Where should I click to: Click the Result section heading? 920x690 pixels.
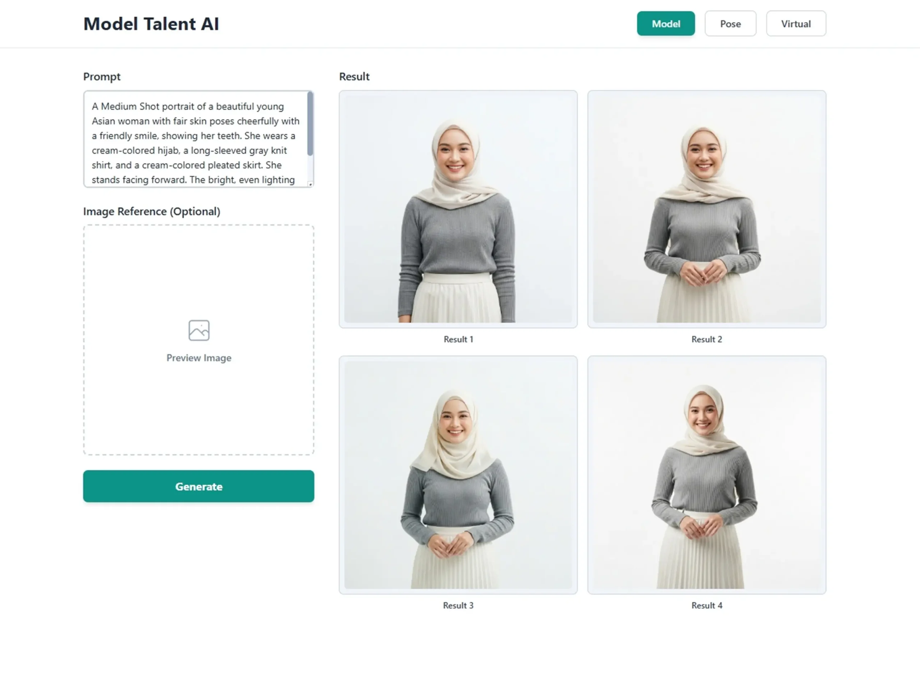pyautogui.click(x=354, y=77)
